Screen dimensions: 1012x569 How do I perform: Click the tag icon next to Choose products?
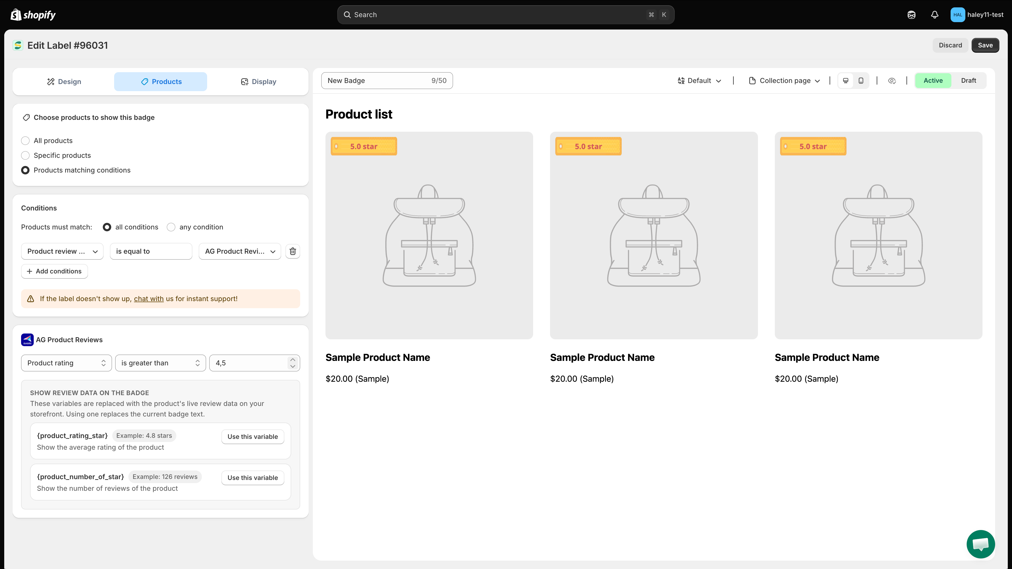tap(26, 117)
